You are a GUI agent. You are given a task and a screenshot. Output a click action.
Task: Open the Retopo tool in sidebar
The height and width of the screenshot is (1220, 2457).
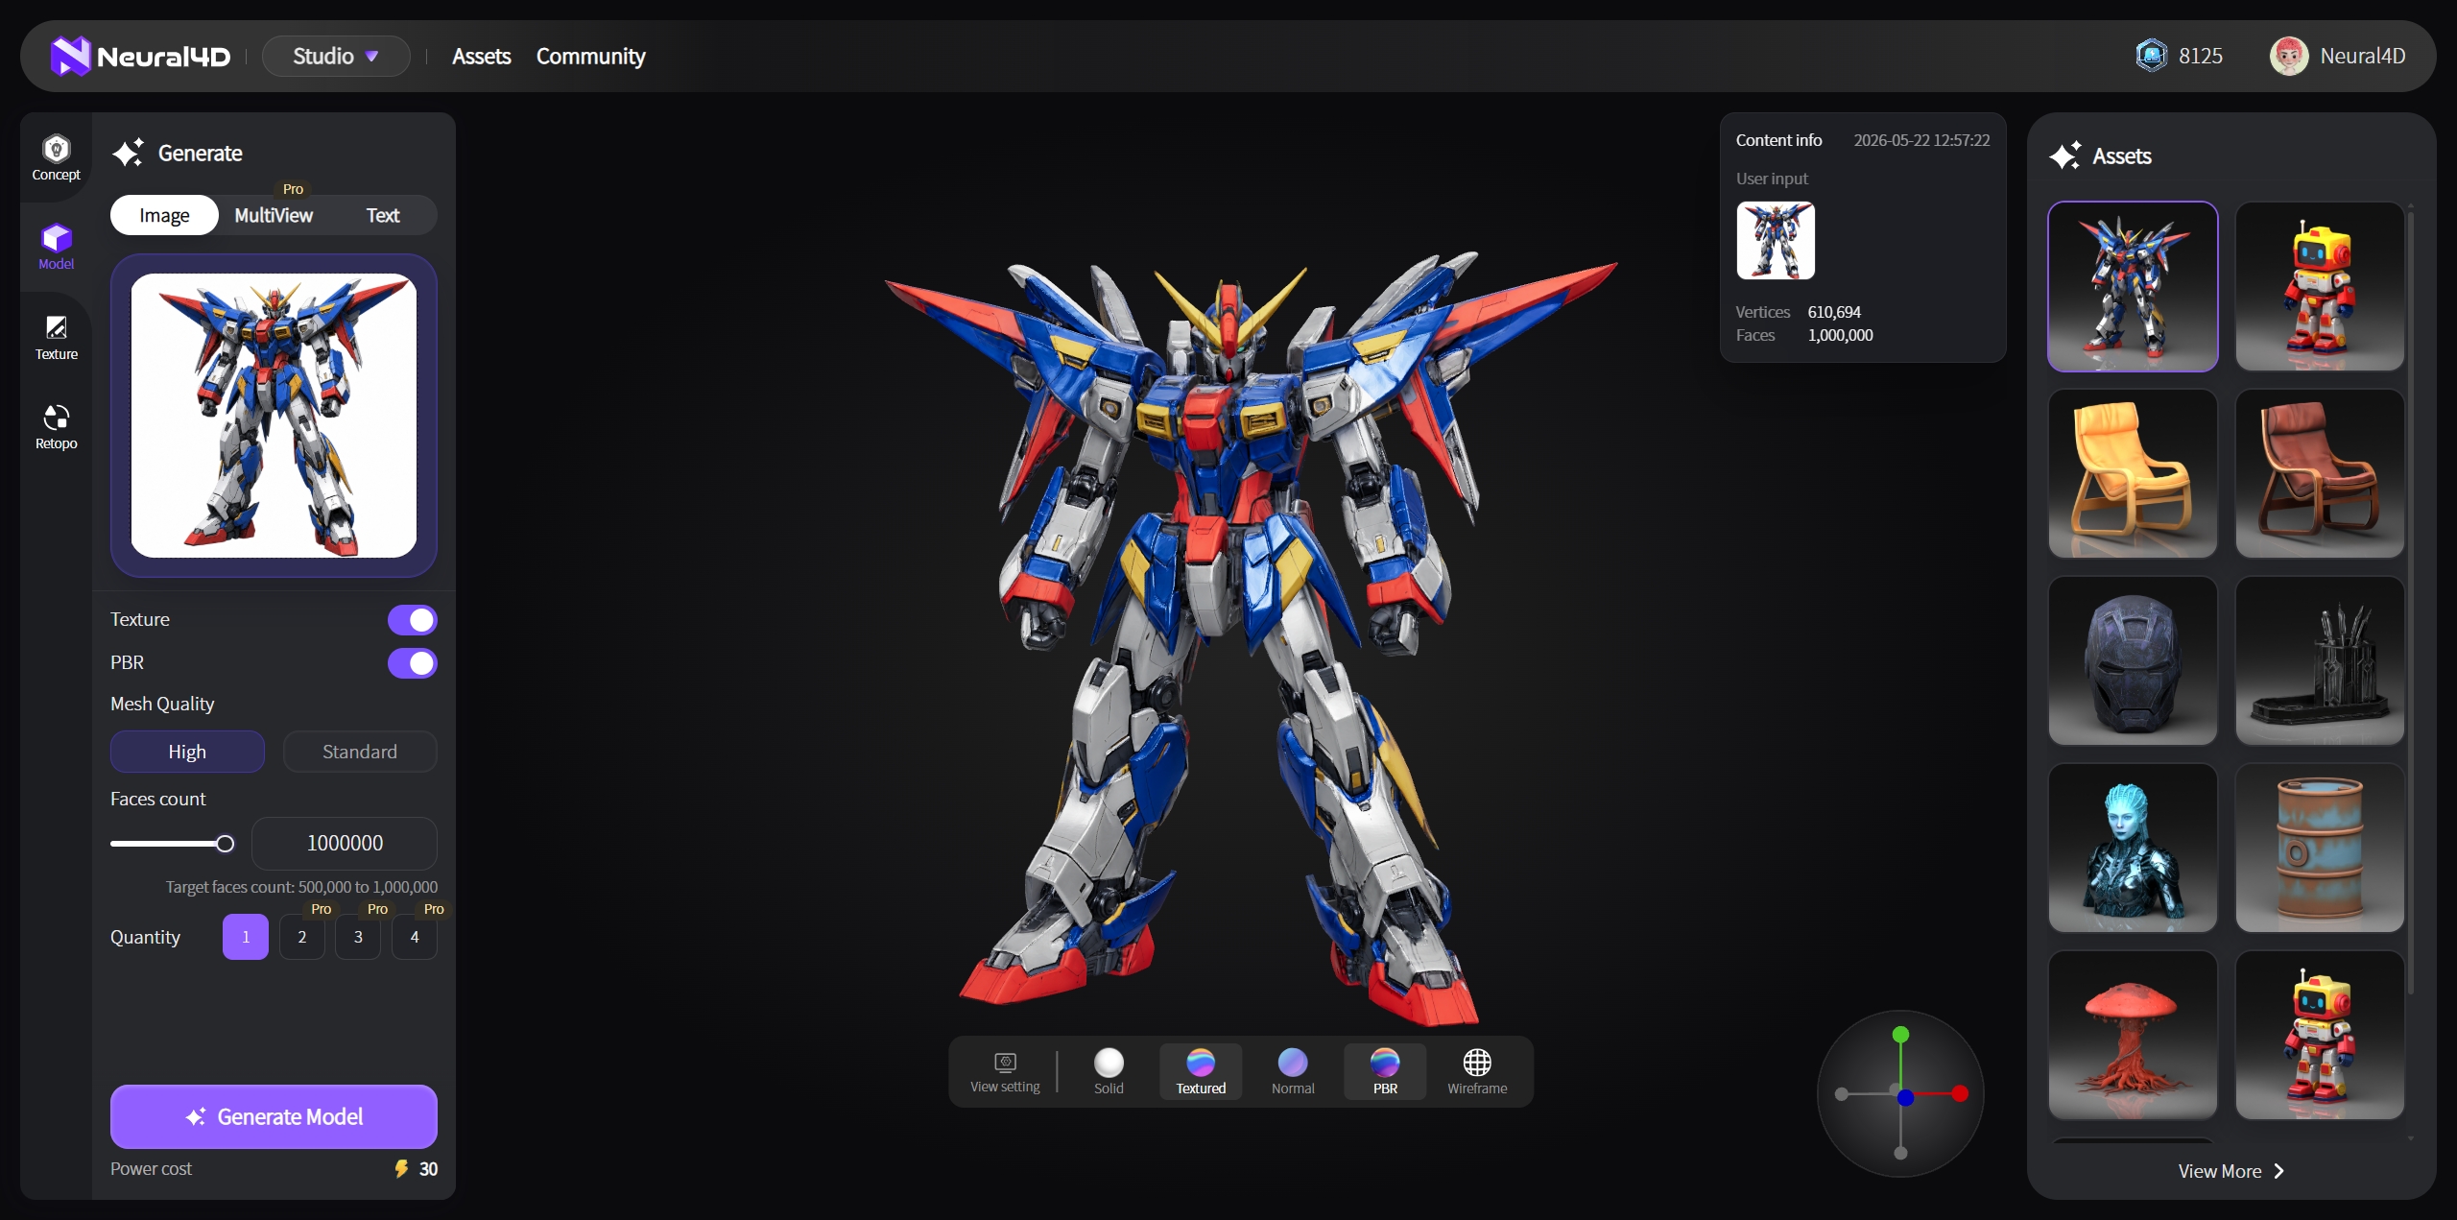[x=56, y=427]
